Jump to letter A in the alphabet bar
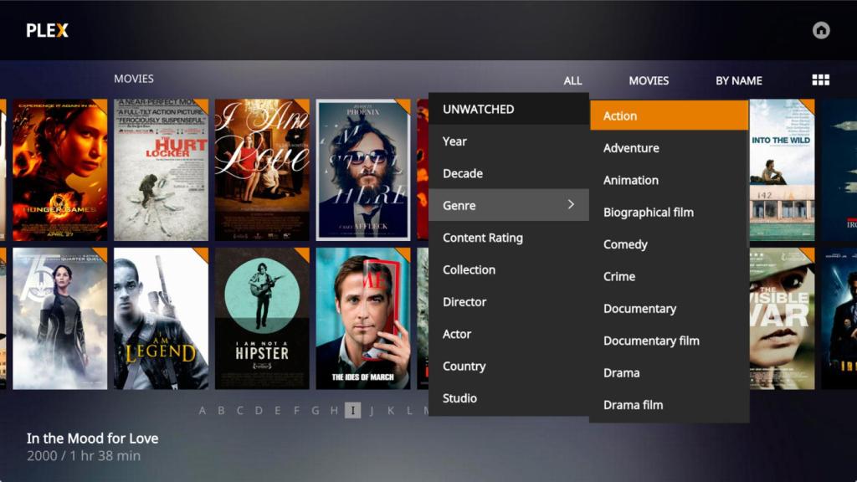Image resolution: width=857 pixels, height=482 pixels. coord(203,411)
